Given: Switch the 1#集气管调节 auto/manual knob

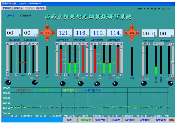Looking at the screenshot, I should [63, 83].
